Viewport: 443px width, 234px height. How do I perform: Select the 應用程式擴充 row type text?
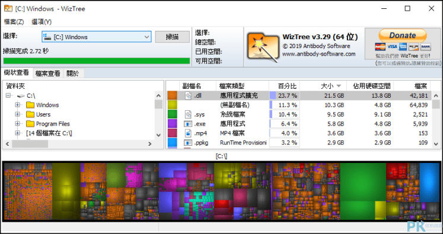point(239,96)
